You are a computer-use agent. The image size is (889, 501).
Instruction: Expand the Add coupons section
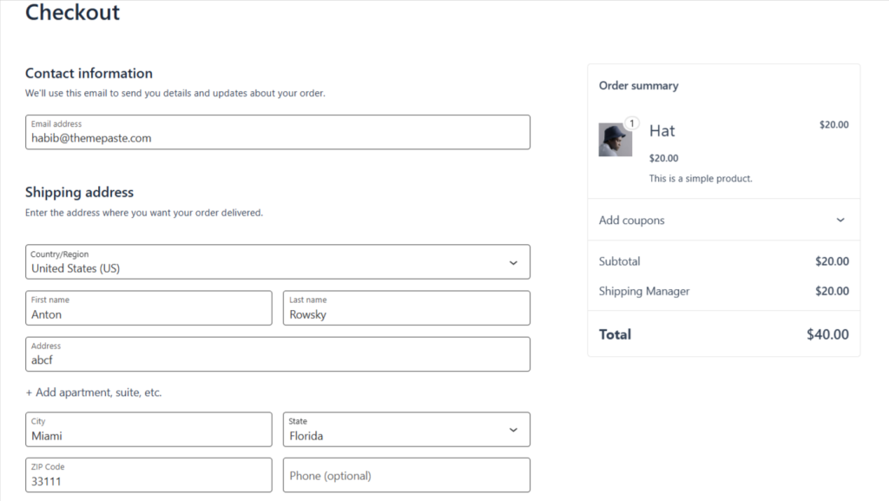[632, 221]
